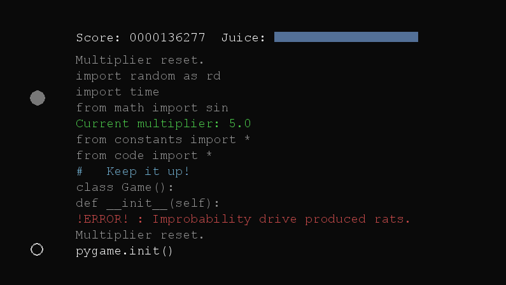Click the blue 'Keep it up!' comment

click(148, 171)
